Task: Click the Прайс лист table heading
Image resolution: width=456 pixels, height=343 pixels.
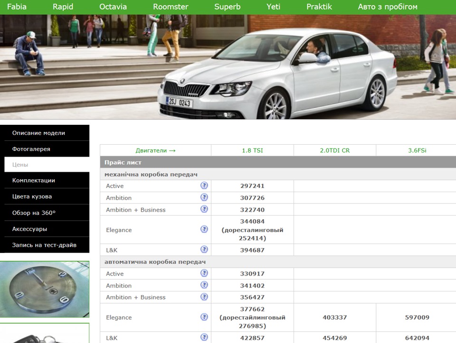Action: 123,162
